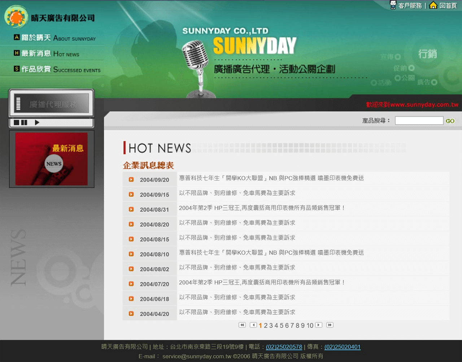Go to pagination page 5
The image size is (462, 362).
(x=282, y=326)
